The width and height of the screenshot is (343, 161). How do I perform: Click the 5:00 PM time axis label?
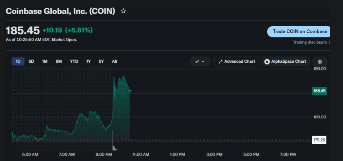(x=251, y=155)
